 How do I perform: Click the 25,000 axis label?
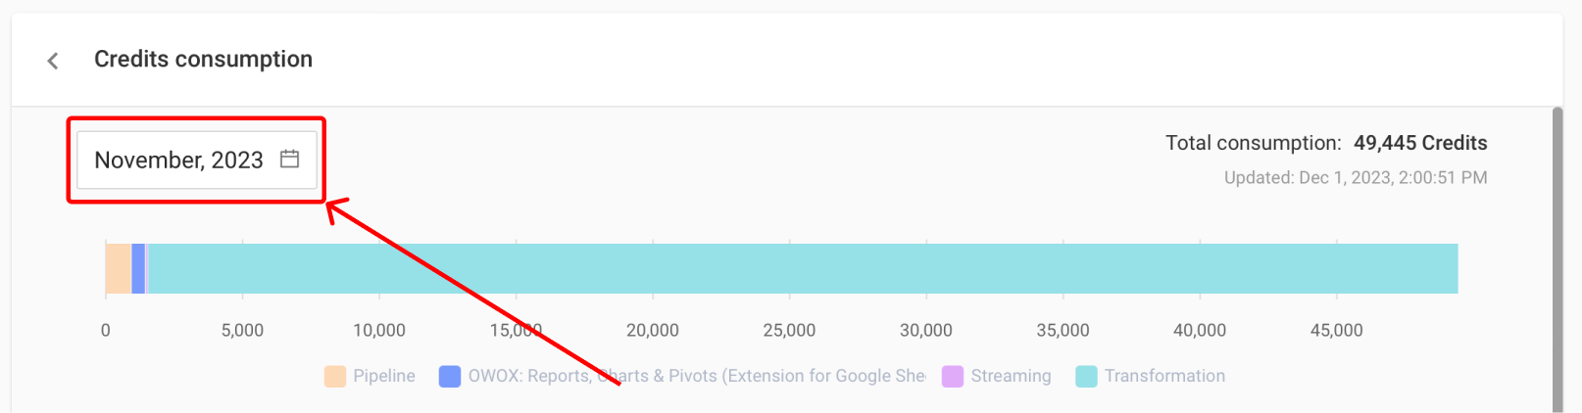pos(789,331)
